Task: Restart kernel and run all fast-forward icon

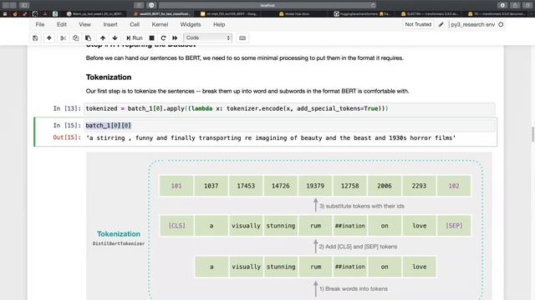Action: [x=175, y=38]
